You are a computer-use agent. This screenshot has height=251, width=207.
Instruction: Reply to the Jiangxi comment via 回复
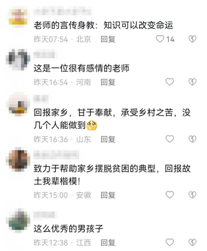click(108, 243)
